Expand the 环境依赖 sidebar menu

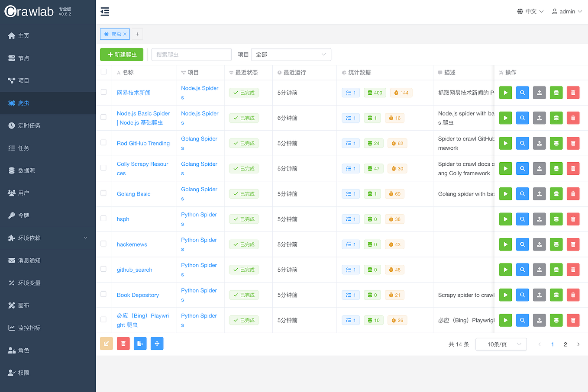(48, 238)
